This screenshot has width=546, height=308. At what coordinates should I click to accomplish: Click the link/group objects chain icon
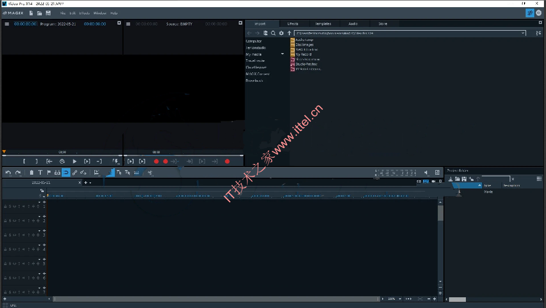pyautogui.click(x=75, y=173)
